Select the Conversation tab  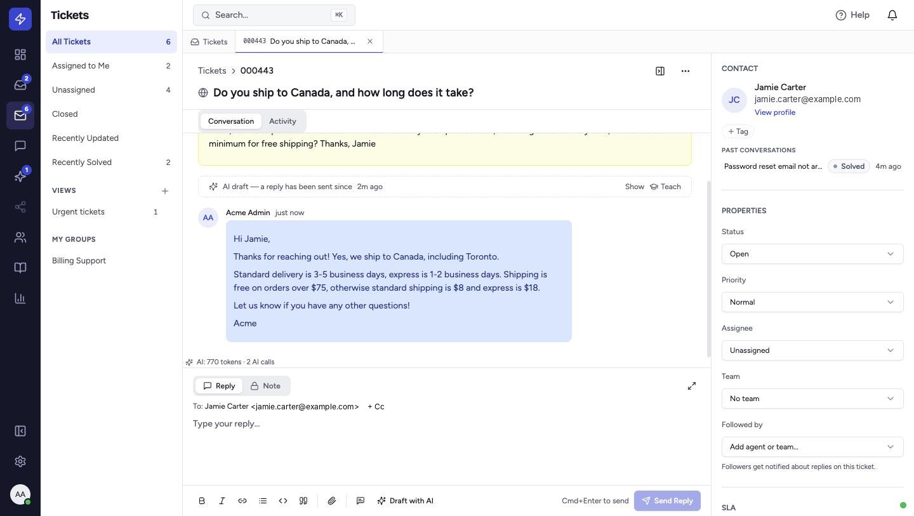[x=231, y=121]
